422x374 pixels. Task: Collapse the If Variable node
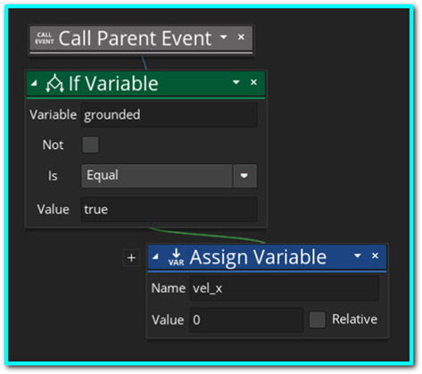[x=34, y=83]
